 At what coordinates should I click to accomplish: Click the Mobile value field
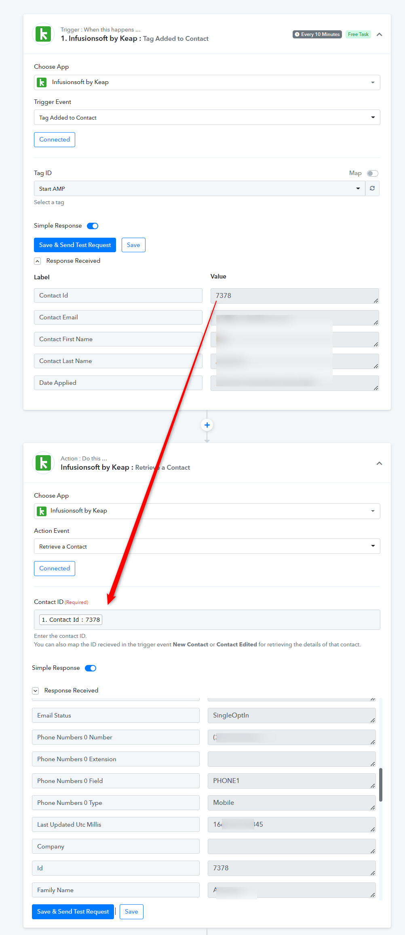point(292,803)
